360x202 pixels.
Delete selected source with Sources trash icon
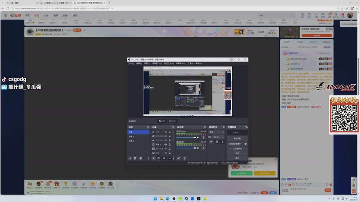click(x=158, y=158)
